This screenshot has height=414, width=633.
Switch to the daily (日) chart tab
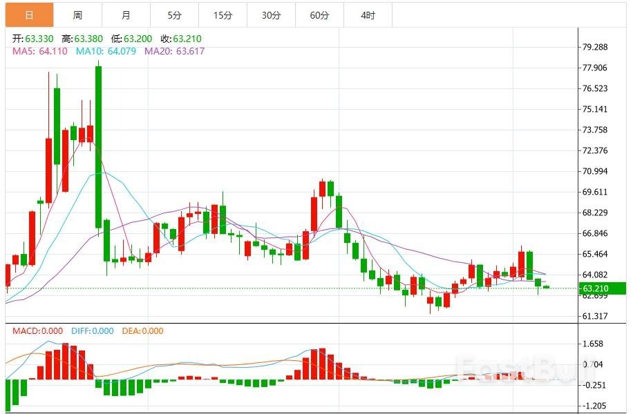click(x=28, y=13)
